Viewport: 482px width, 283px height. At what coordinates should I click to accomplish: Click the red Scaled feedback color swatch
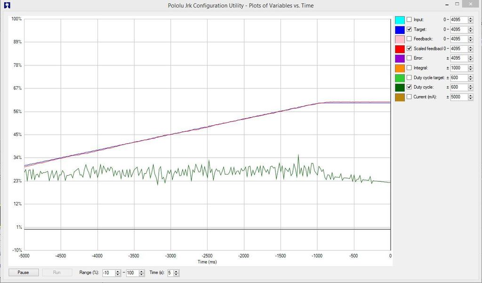(x=400, y=49)
